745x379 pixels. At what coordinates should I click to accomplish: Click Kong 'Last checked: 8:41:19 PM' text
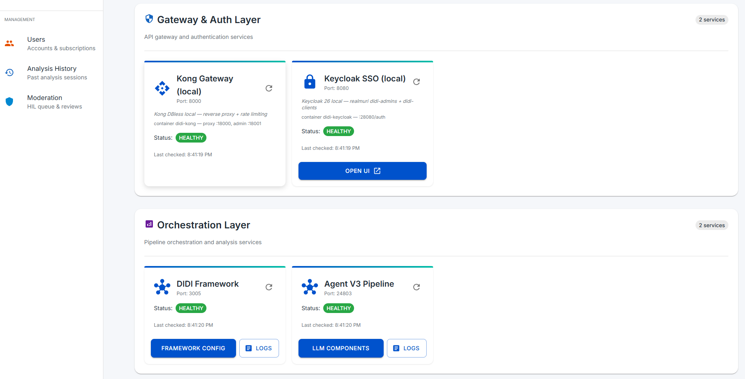coord(183,155)
